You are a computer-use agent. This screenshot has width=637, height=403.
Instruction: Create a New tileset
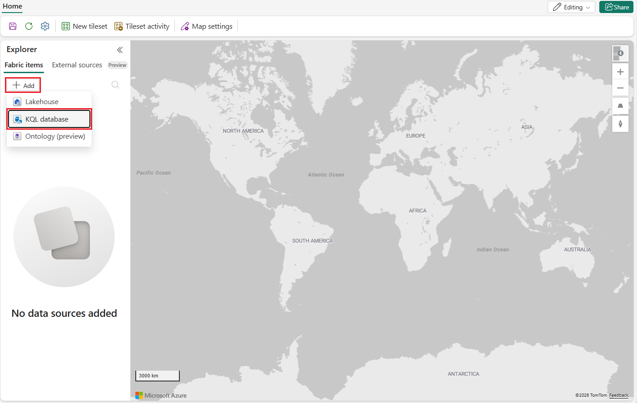tap(84, 26)
